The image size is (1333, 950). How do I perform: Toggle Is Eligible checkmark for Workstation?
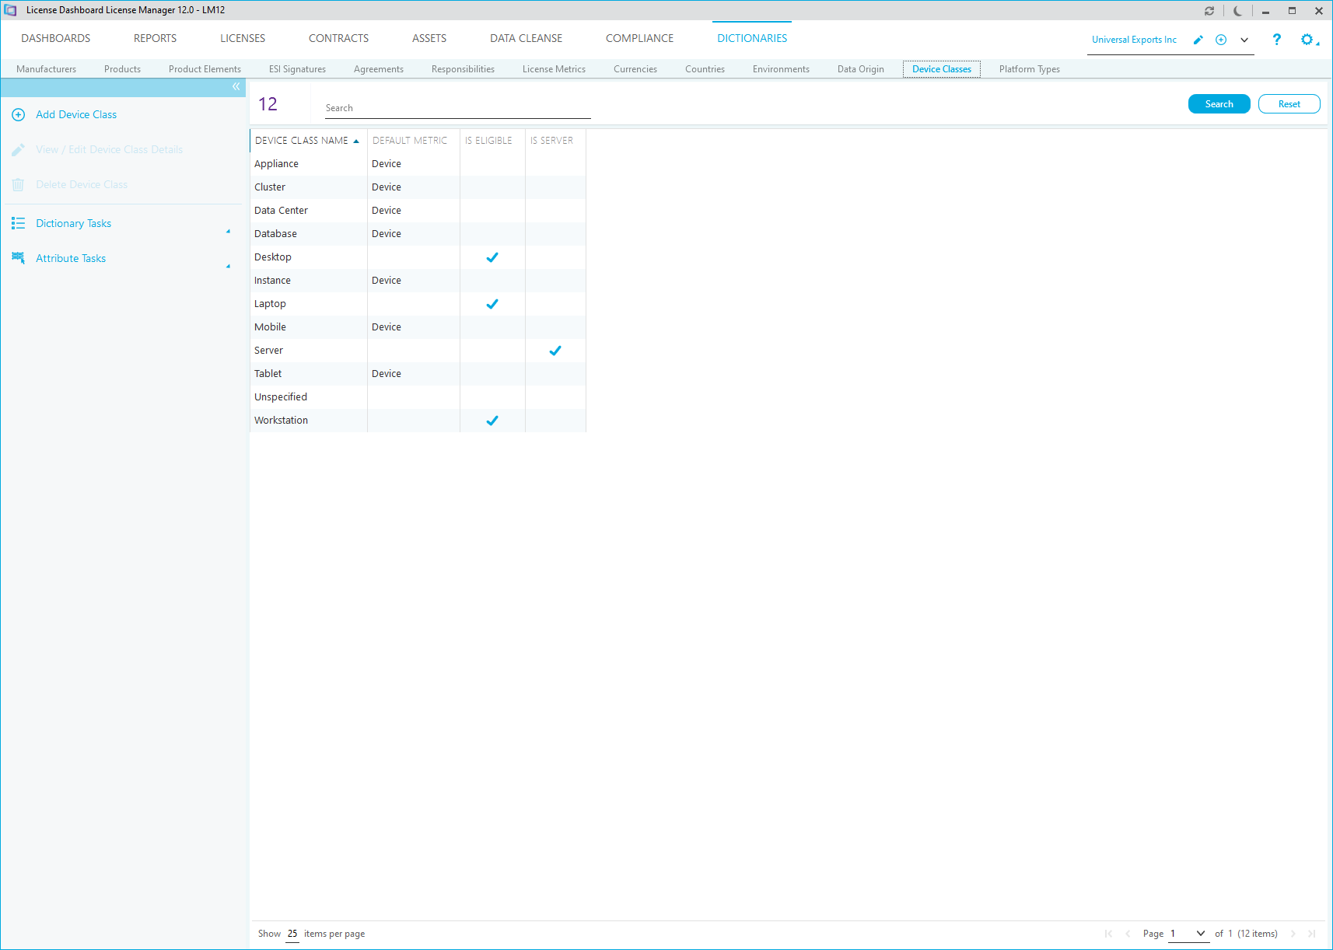click(x=492, y=421)
